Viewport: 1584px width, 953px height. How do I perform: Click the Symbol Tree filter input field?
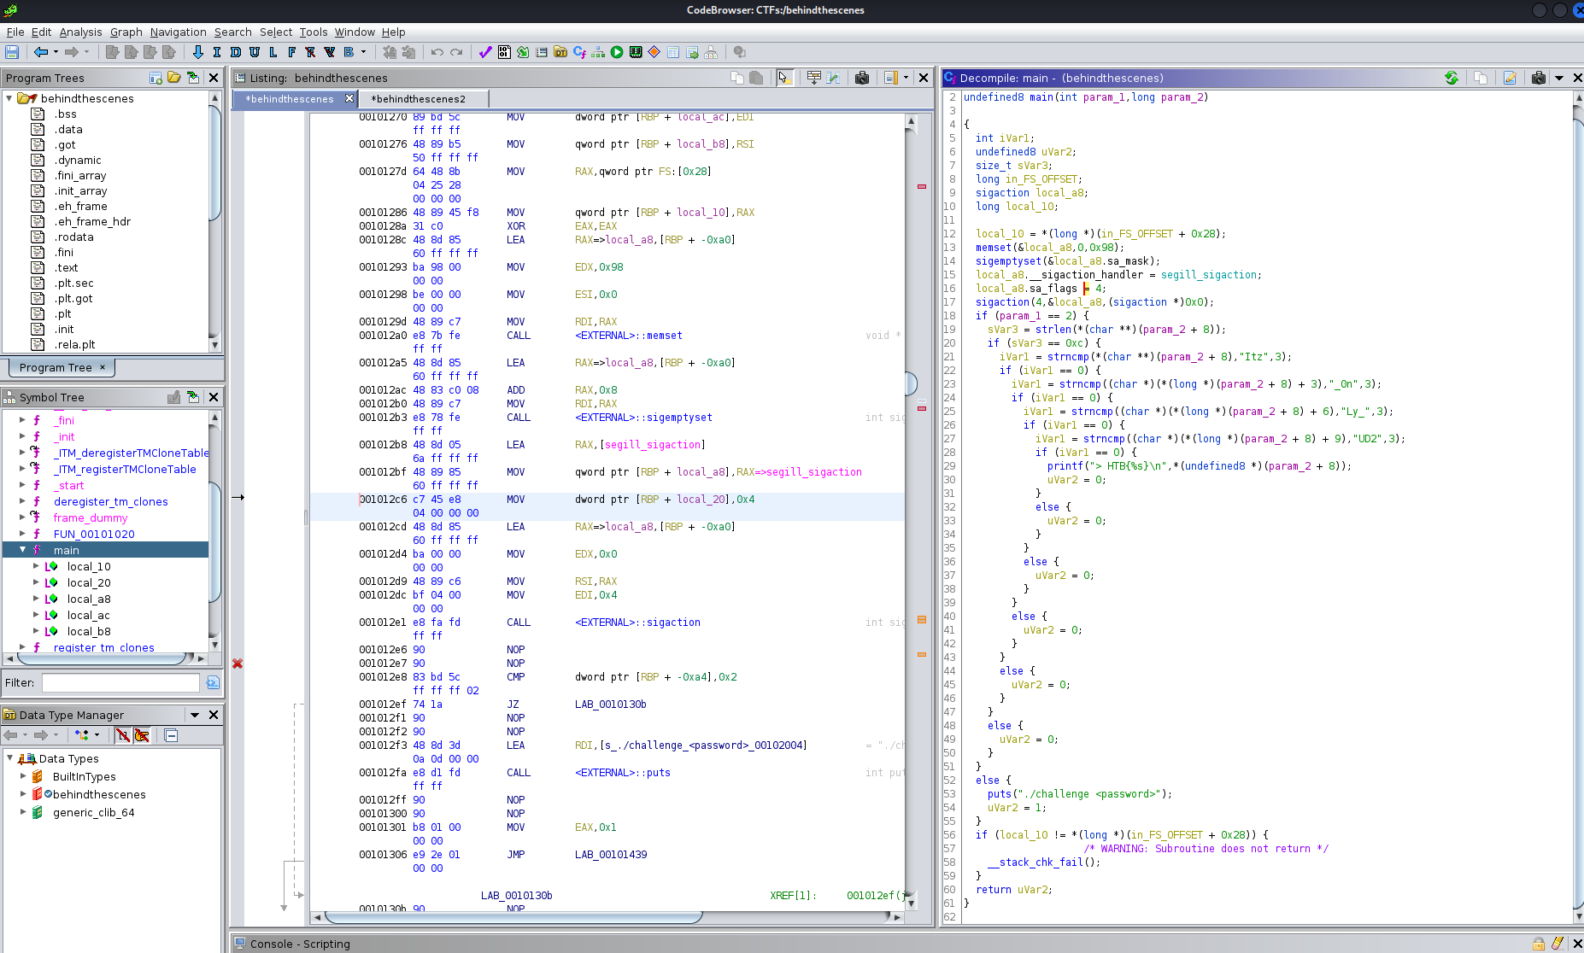120,683
